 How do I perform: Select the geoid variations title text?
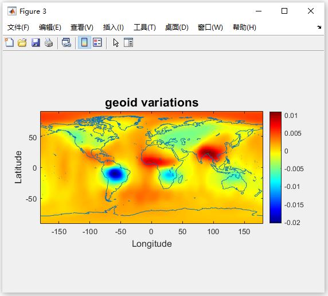point(151,103)
